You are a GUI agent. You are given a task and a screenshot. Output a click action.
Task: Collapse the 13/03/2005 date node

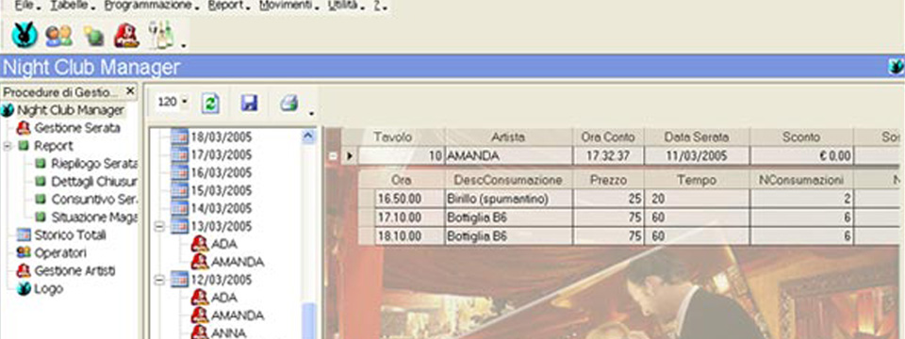point(160,227)
